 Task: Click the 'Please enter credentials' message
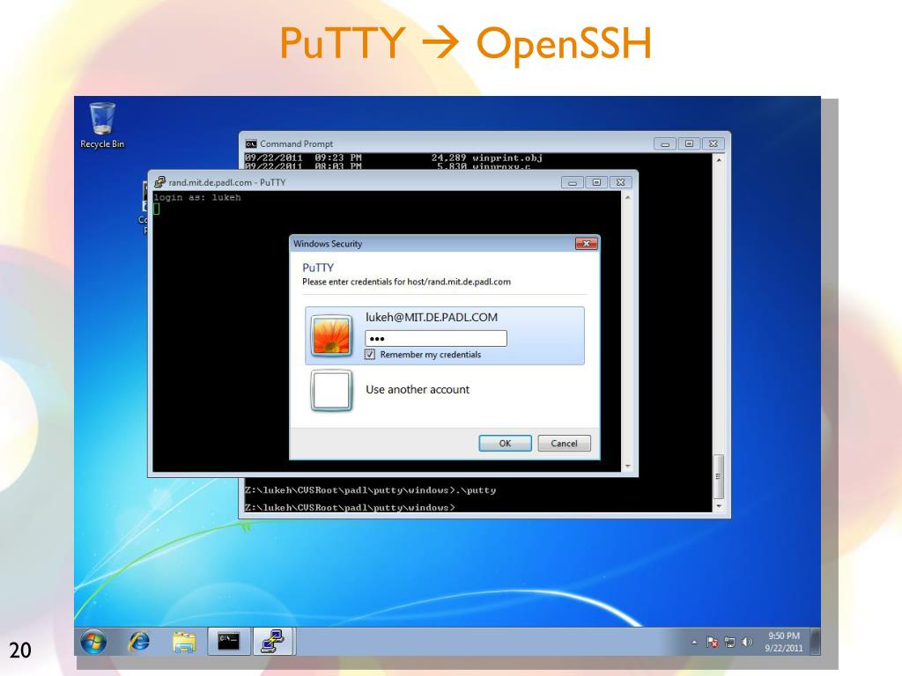click(406, 282)
